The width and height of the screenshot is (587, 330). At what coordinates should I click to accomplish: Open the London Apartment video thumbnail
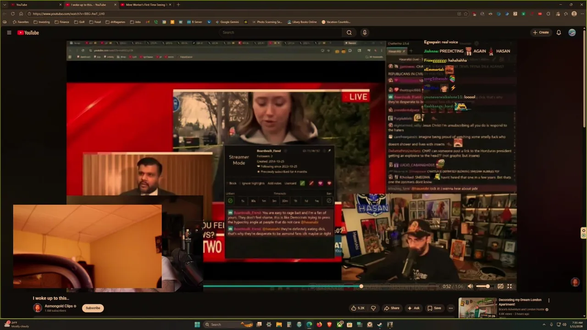click(x=477, y=308)
